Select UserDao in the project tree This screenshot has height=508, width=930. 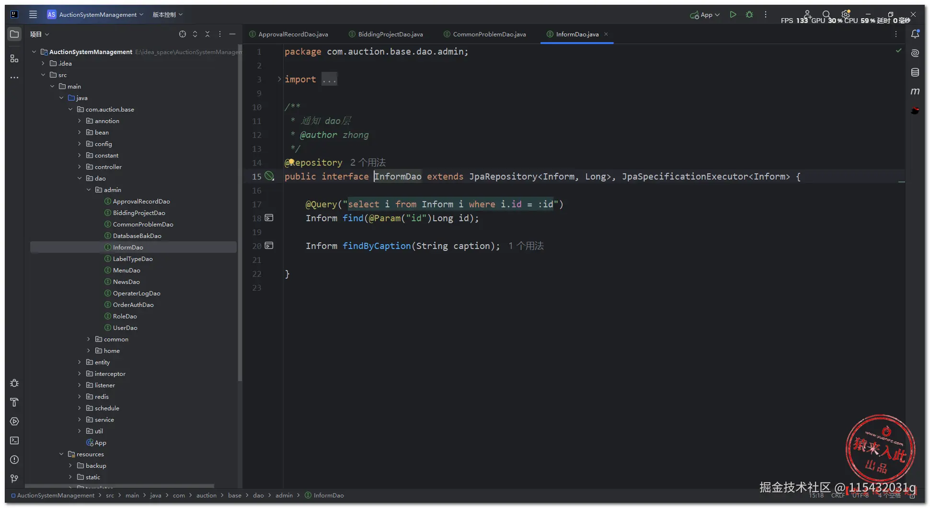click(x=125, y=327)
